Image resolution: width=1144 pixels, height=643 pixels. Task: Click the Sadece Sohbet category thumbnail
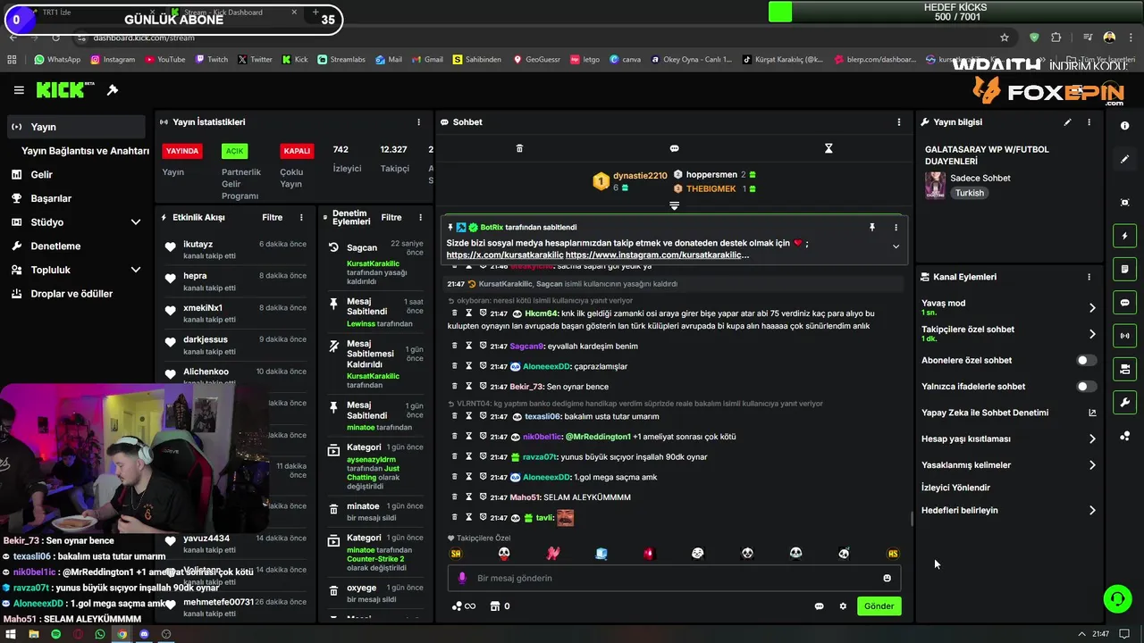pos(935,185)
